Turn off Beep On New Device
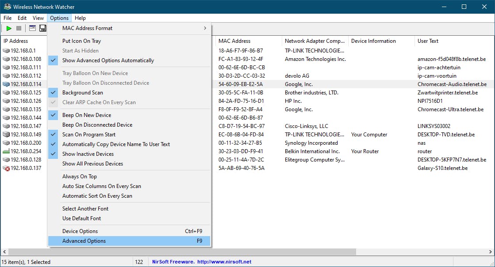Viewport: 495px width, 267px height. coord(129,115)
